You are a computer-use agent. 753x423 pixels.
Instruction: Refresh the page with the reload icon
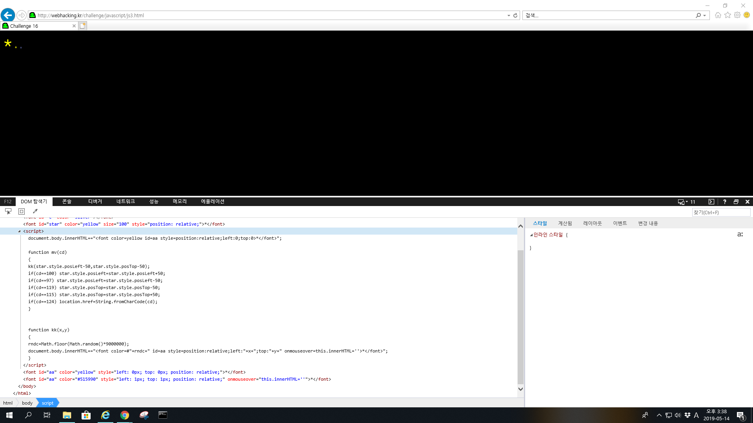pyautogui.click(x=515, y=15)
